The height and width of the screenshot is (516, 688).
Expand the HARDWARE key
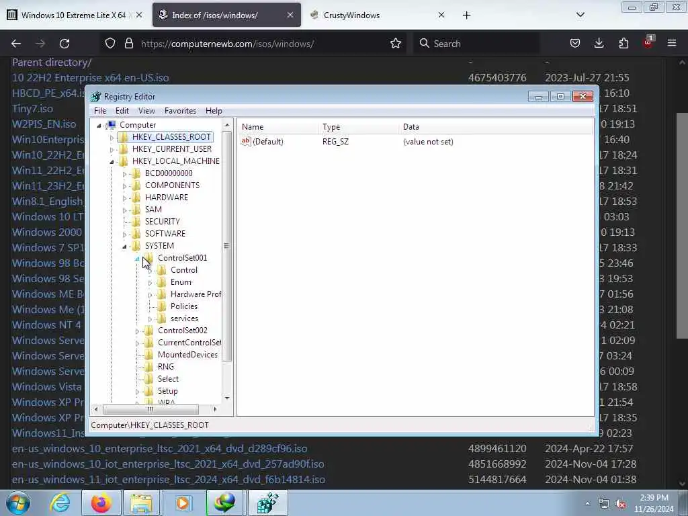[124, 198]
